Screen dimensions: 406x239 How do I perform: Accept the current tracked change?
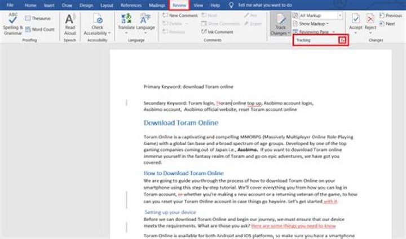pos(356,21)
